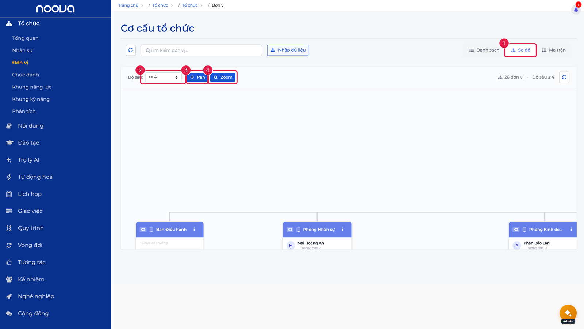Open the Admin AI assistant bubble
584x329 pixels.
point(568,313)
